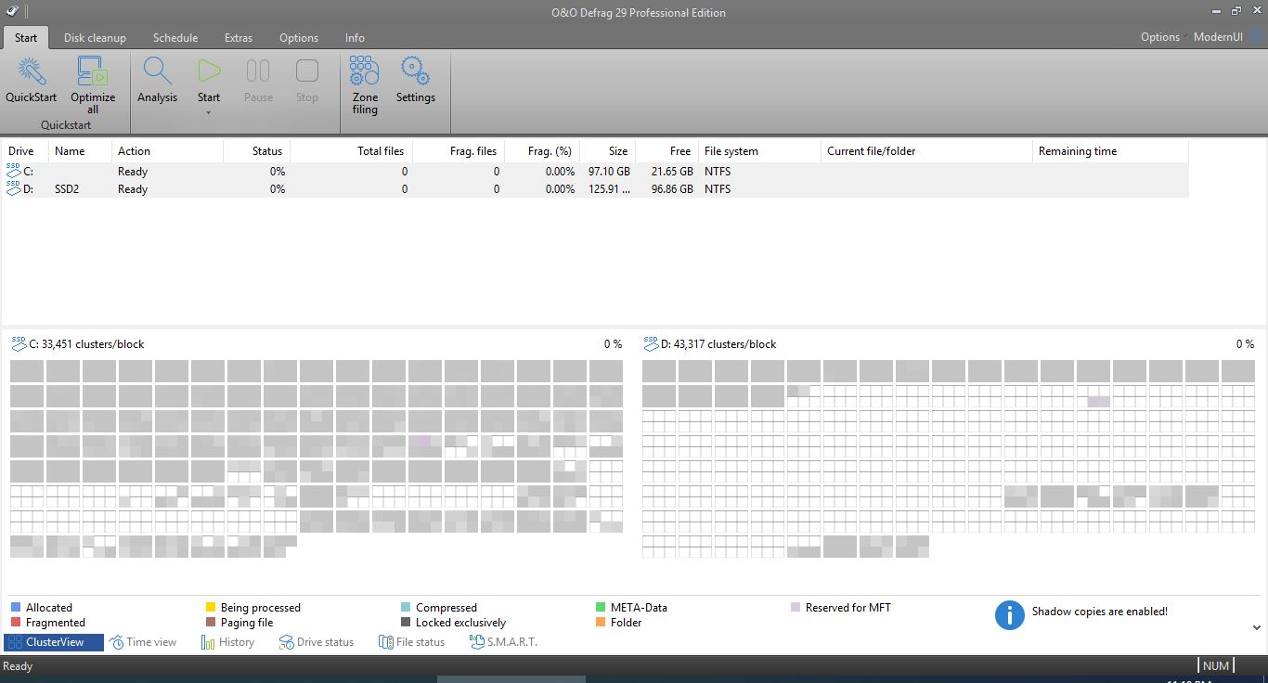Click 97.10 GB size of drive C
The image size is (1268, 683).
click(x=609, y=172)
